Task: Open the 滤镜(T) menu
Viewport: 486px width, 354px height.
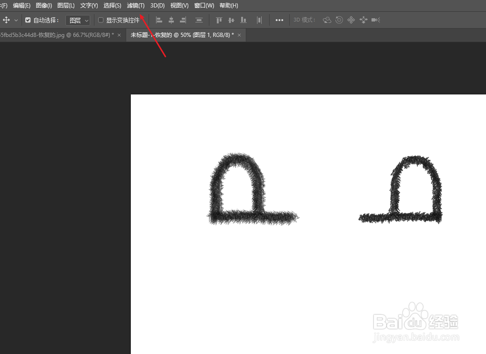Action: tap(136, 6)
